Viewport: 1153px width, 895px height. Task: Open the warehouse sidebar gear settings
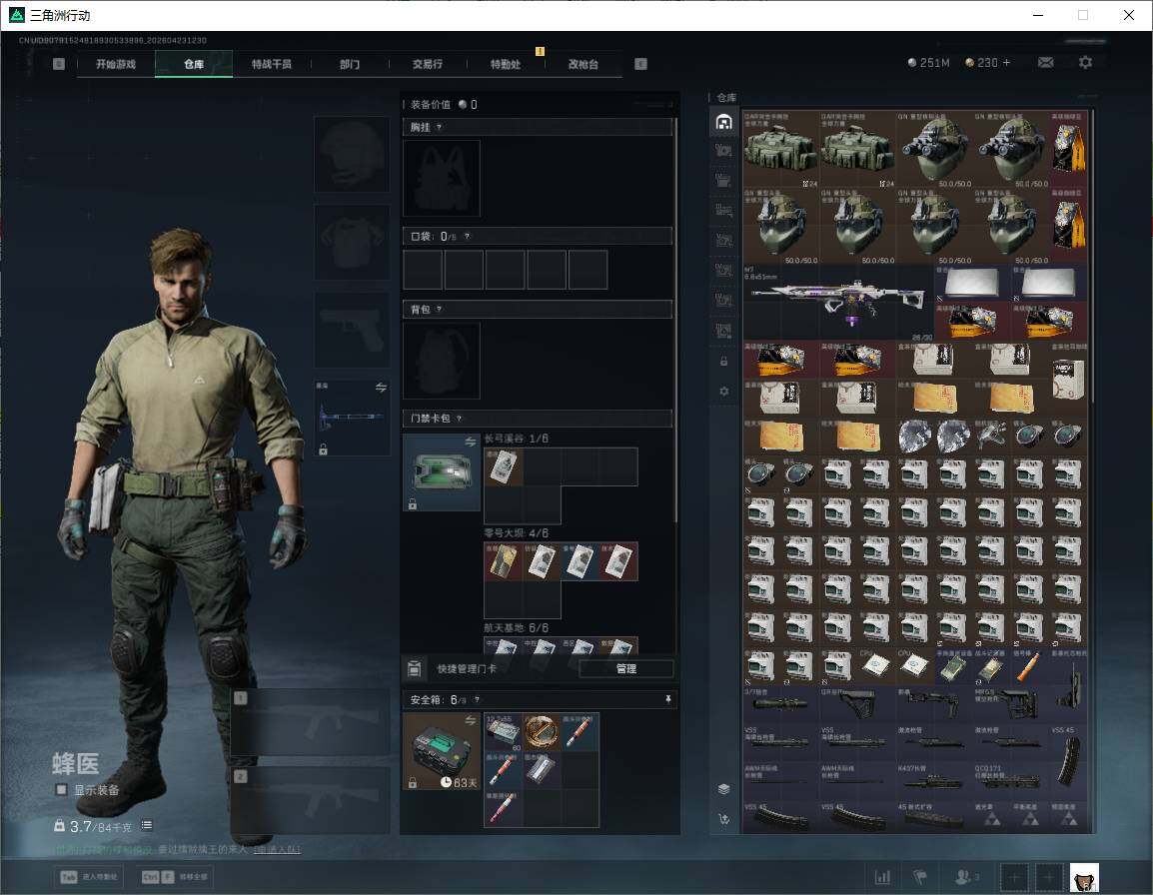723,392
